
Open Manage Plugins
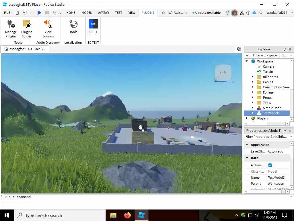pos(11,29)
